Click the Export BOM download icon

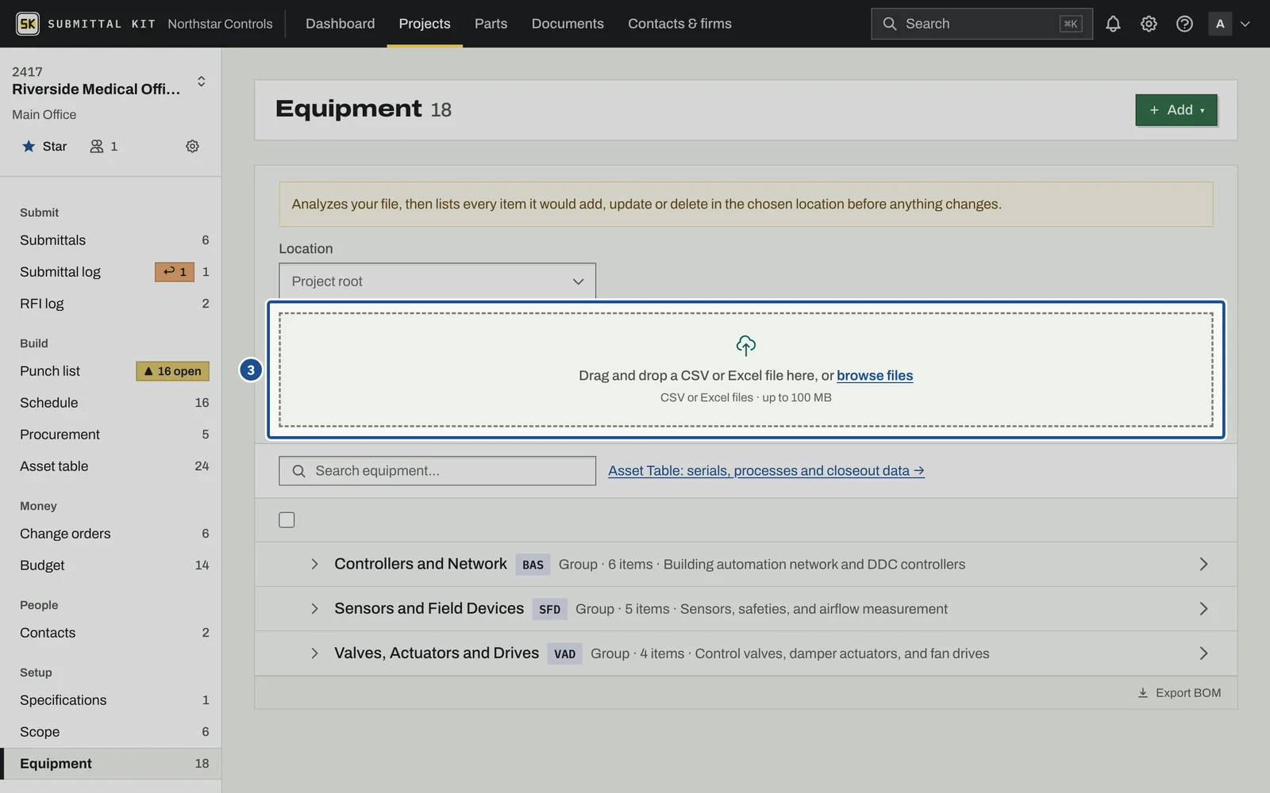1143,693
